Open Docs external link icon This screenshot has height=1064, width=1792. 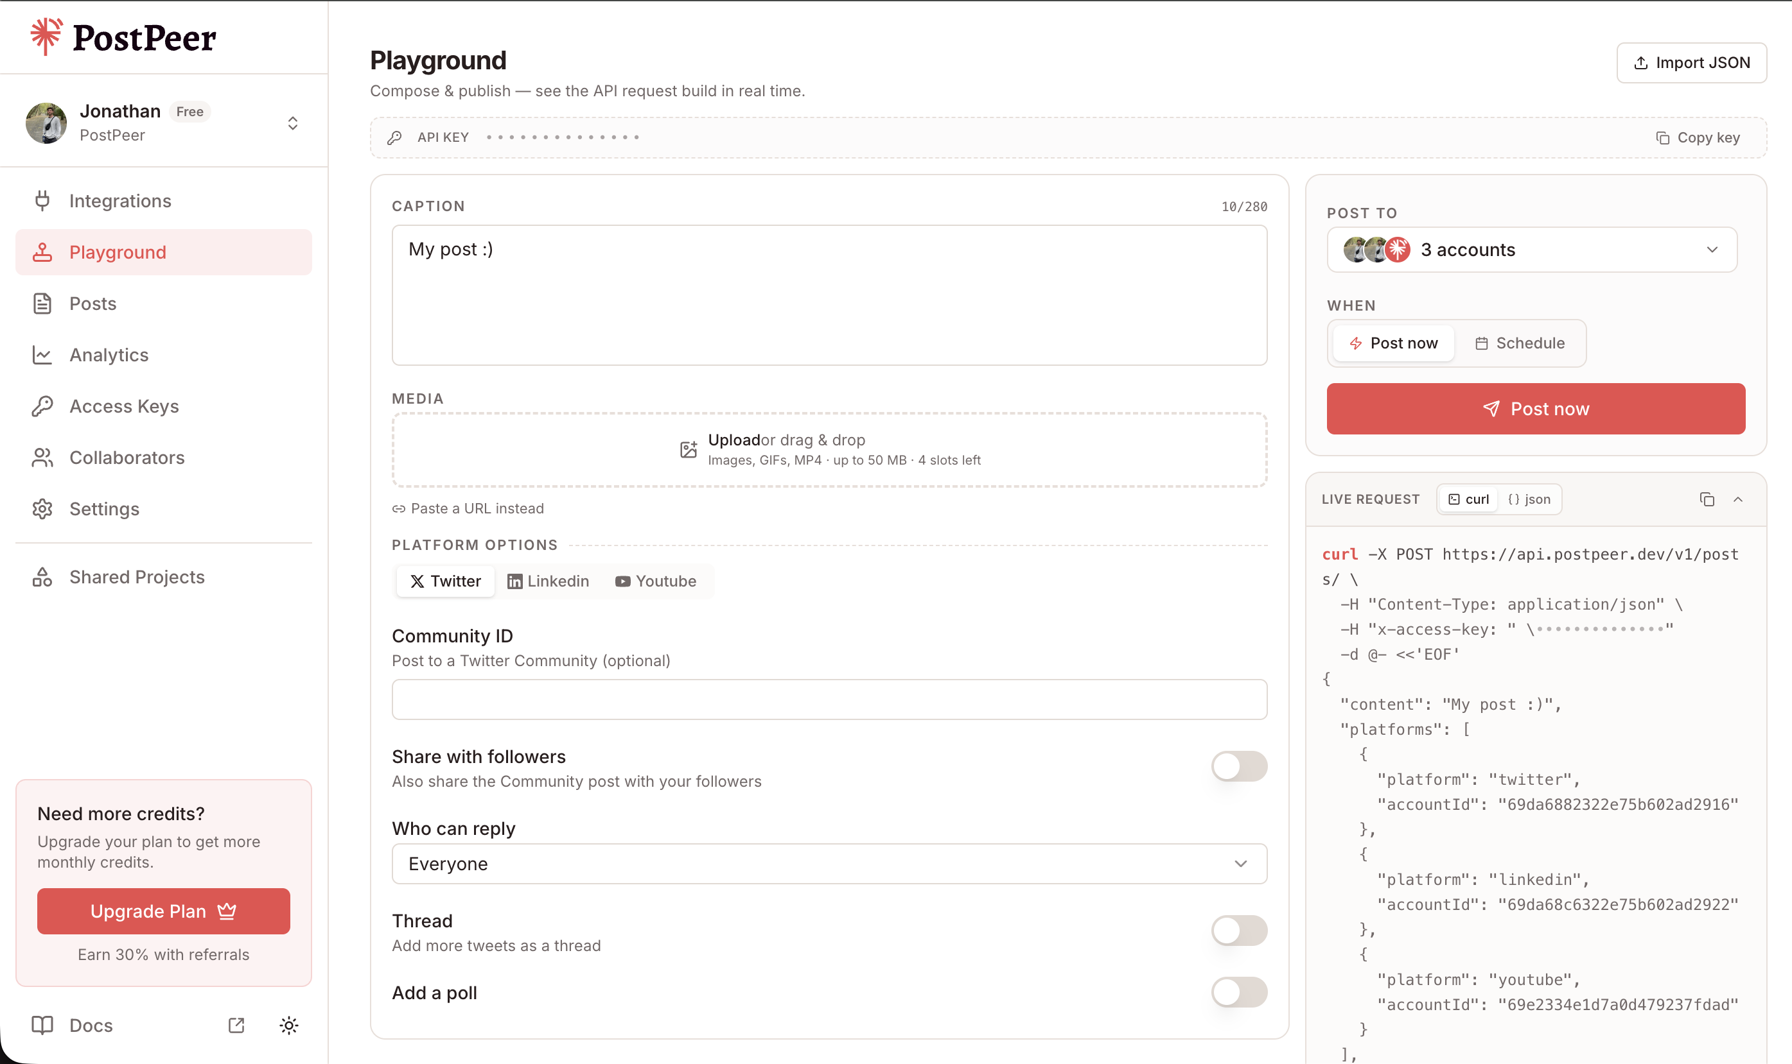click(x=236, y=1025)
